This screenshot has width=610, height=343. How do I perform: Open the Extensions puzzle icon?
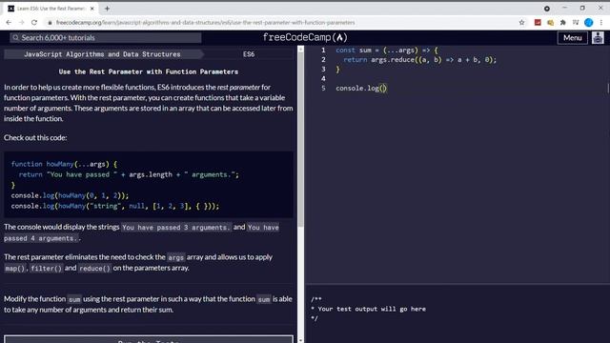[563, 23]
